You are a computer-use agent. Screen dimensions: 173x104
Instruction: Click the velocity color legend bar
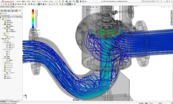click(x=33, y=19)
